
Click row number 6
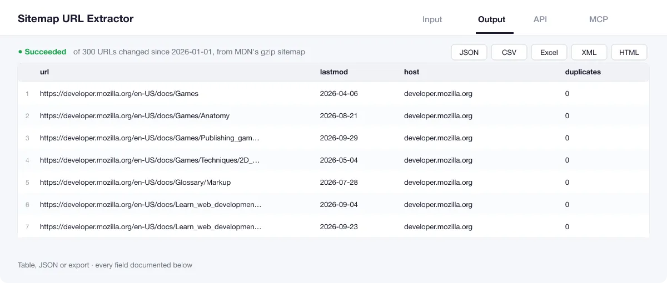click(27, 205)
